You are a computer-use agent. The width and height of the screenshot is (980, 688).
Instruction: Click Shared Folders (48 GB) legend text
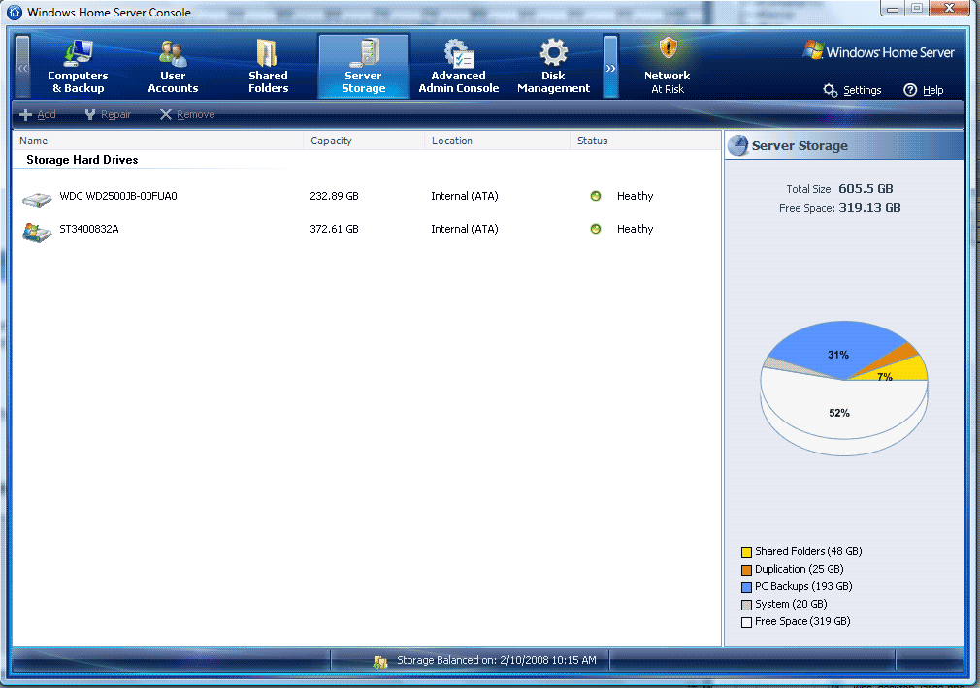[808, 551]
